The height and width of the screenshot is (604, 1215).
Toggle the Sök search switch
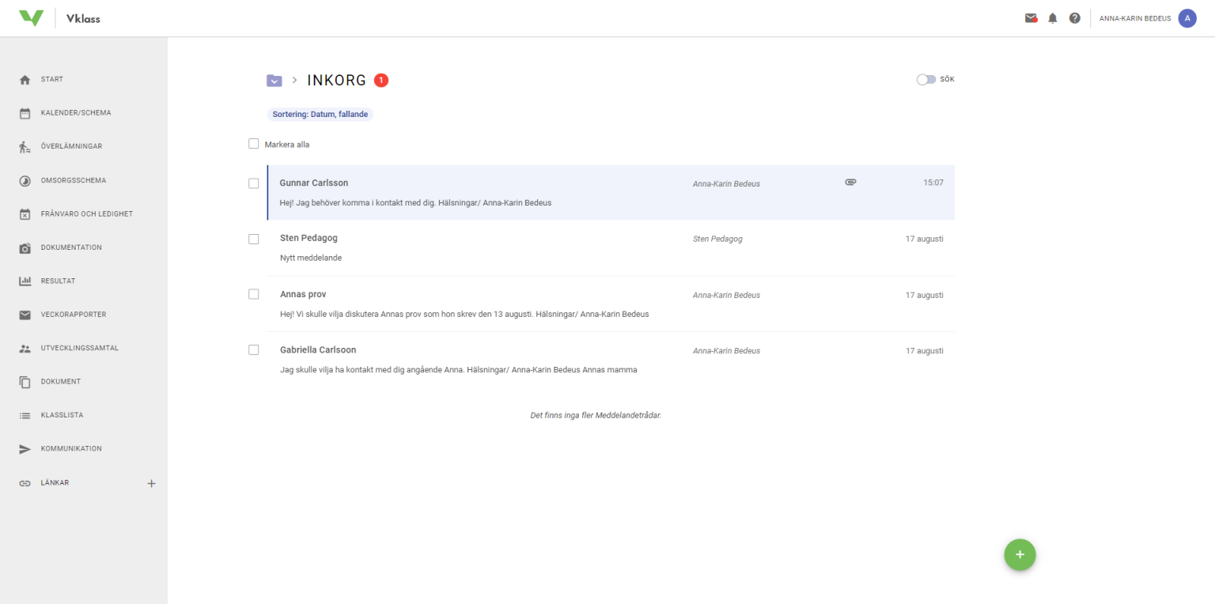click(x=925, y=80)
